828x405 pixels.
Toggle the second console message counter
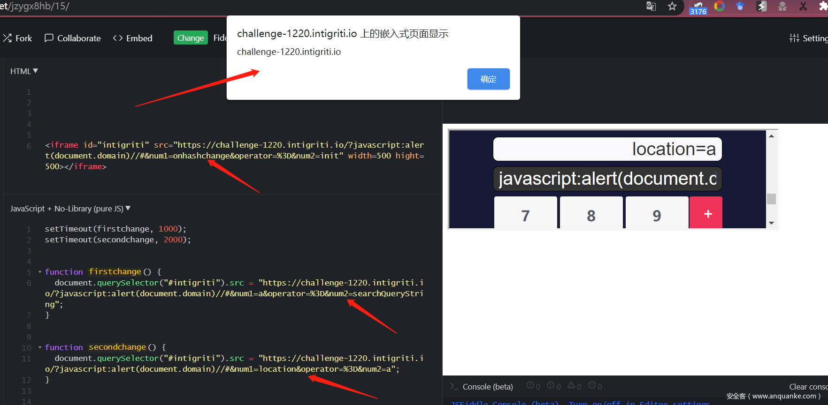tap(554, 386)
